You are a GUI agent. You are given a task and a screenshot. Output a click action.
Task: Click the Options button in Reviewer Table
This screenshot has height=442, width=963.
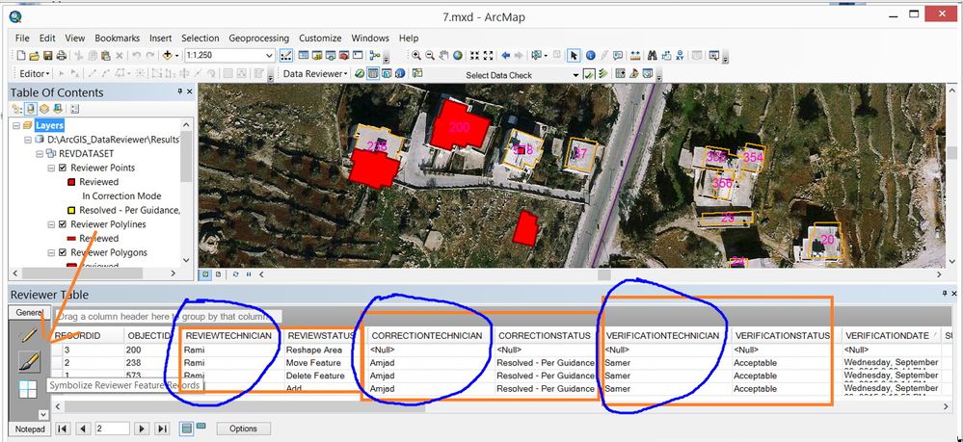pyautogui.click(x=243, y=428)
